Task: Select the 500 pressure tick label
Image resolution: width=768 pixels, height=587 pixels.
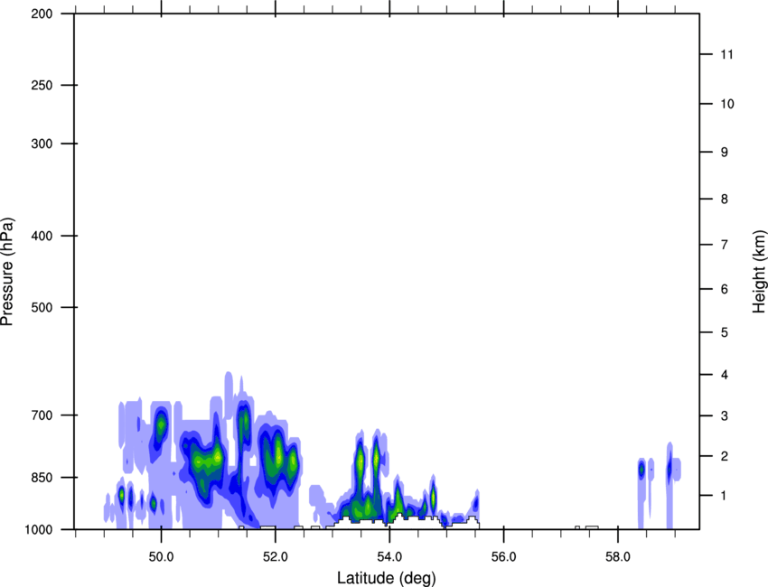Action: point(42,307)
